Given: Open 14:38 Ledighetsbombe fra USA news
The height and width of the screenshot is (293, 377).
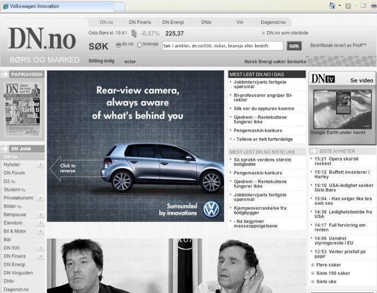Looking at the screenshot, I should click(x=343, y=214).
